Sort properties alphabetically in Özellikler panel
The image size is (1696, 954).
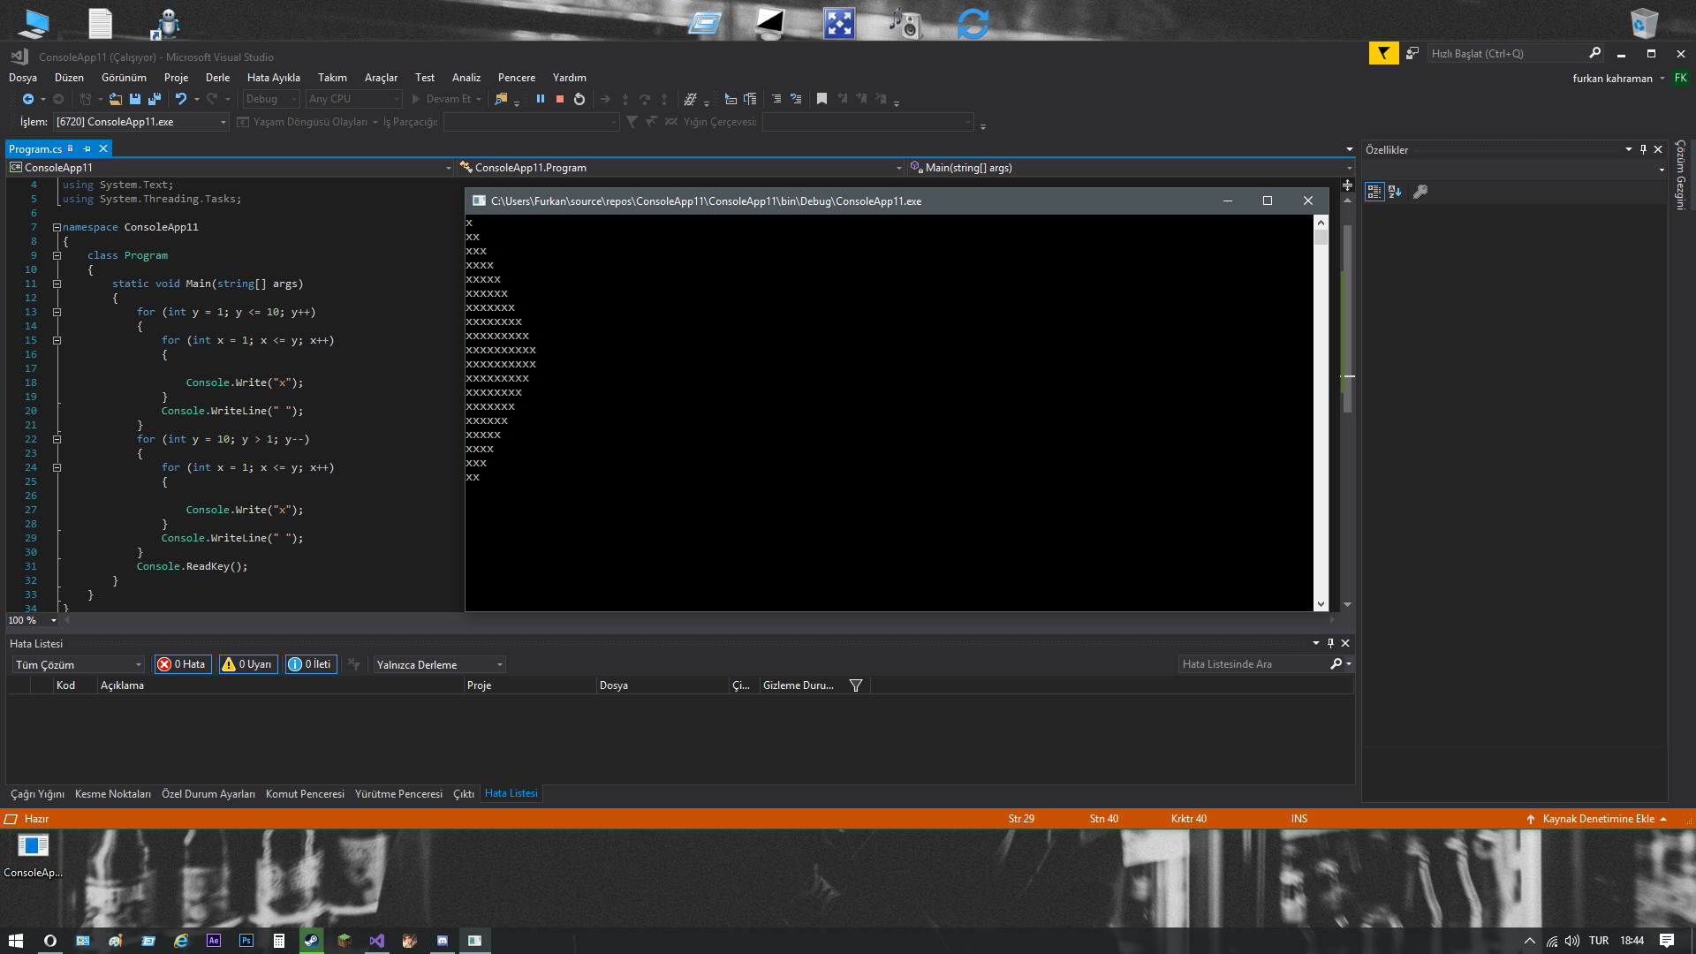(x=1395, y=192)
